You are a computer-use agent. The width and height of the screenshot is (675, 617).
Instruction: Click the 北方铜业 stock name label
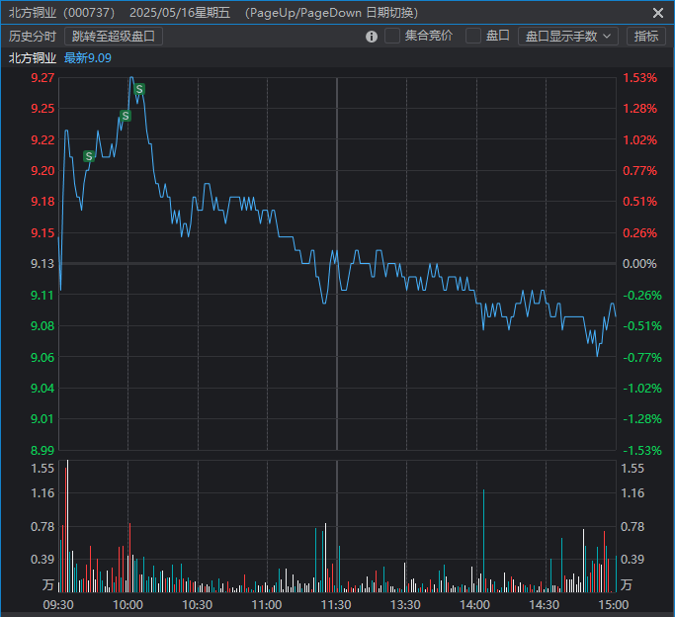(33, 58)
